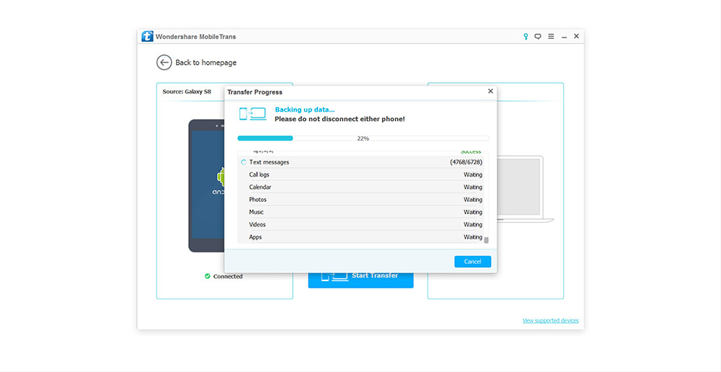Click the Success status text
Viewport: 721px width, 372px height.
pyautogui.click(x=471, y=151)
